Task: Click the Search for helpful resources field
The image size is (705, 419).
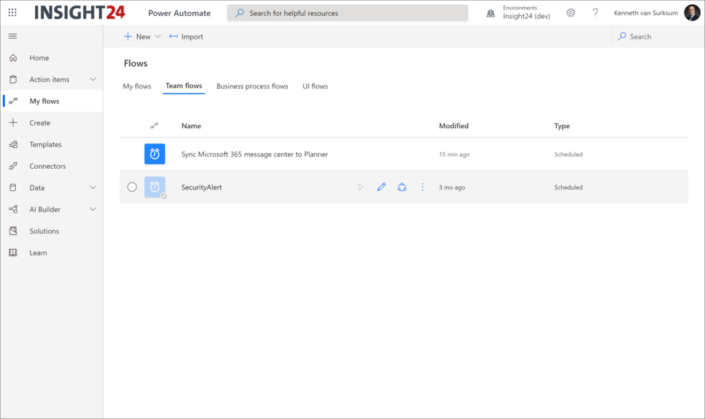Action: (x=347, y=12)
